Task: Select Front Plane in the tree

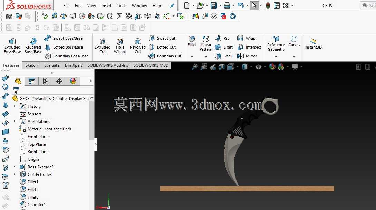Action: pos(38,137)
